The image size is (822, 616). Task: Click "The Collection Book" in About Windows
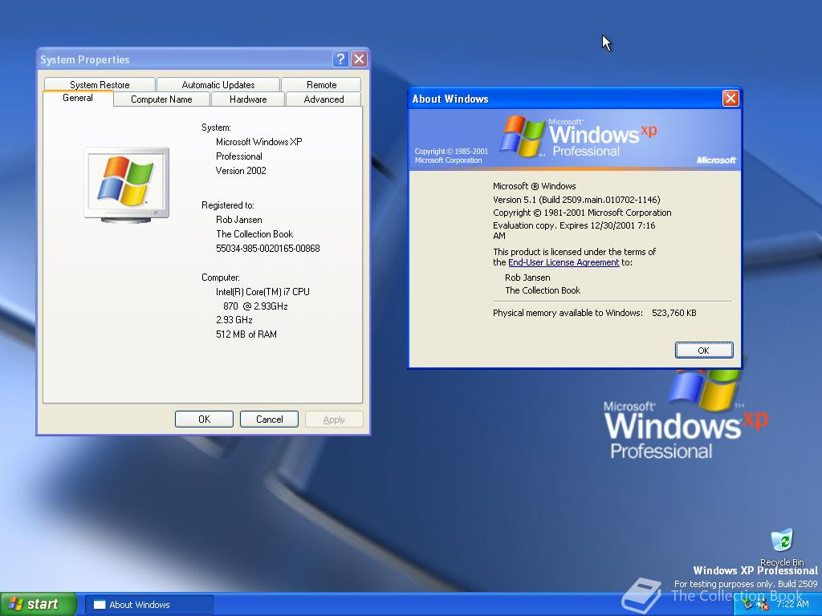pos(543,290)
